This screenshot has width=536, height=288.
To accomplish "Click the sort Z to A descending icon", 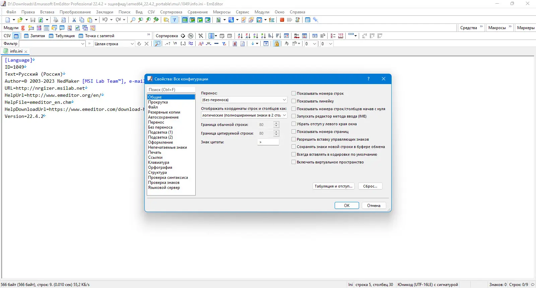I will coord(248,36).
